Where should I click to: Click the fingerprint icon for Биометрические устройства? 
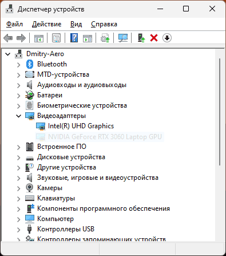point(30,105)
